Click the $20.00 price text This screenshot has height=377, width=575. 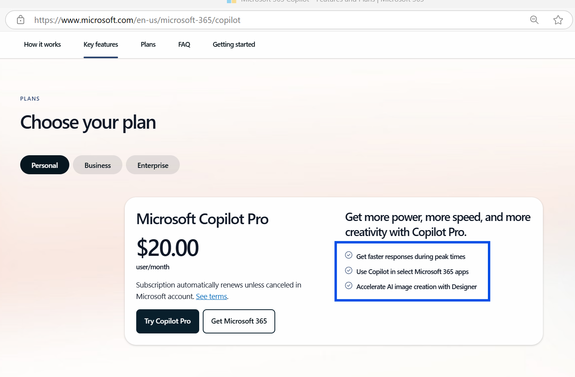pos(168,248)
